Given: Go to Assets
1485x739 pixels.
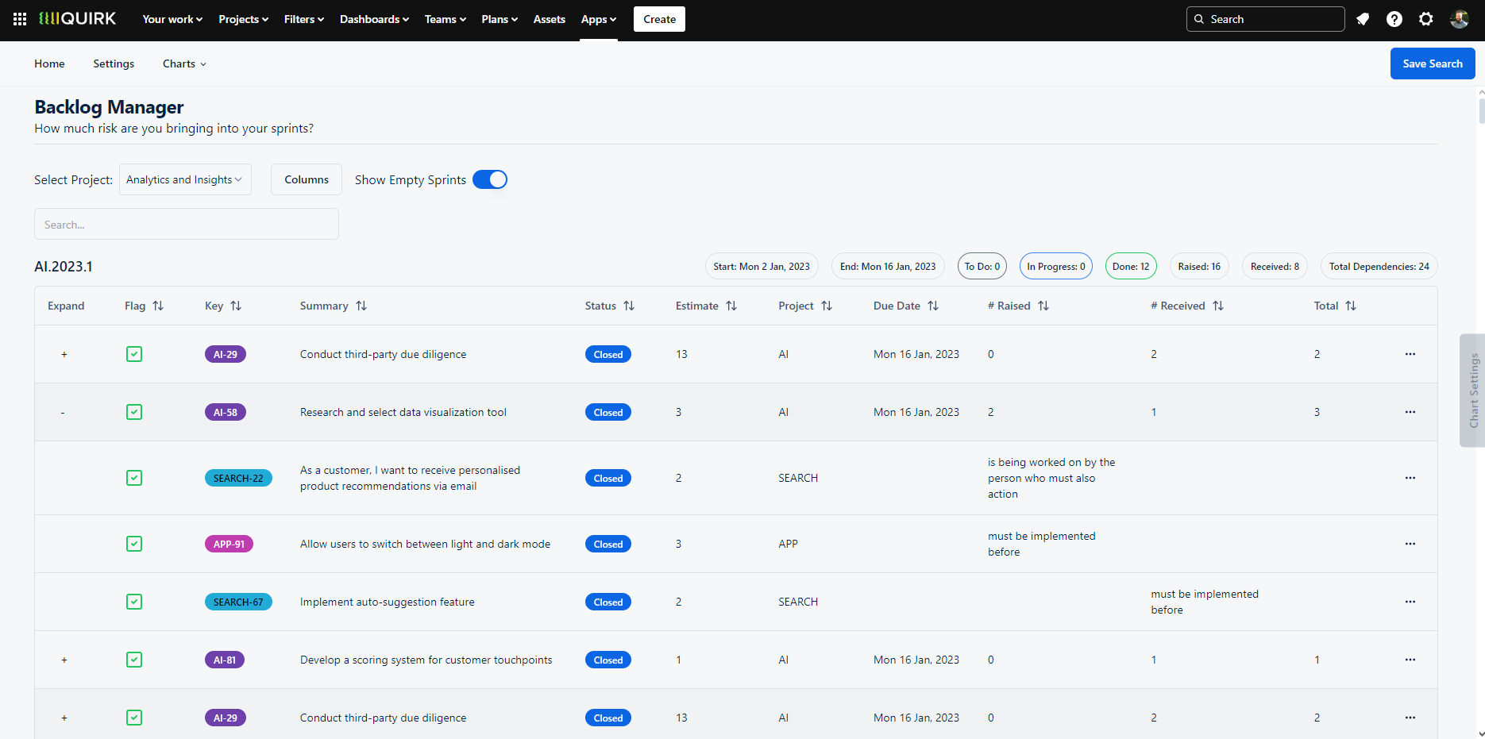Looking at the screenshot, I should [550, 19].
